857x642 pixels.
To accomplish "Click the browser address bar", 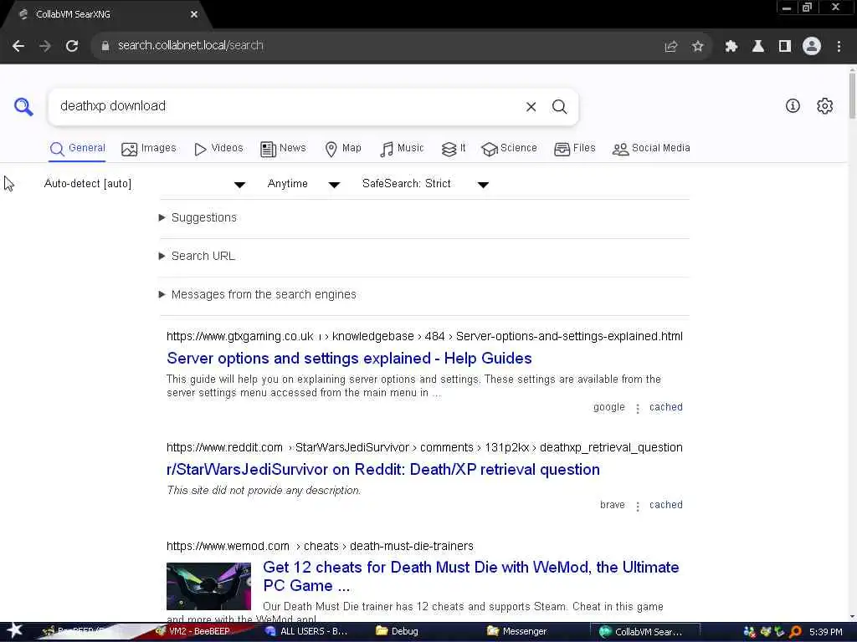I will 382,46.
